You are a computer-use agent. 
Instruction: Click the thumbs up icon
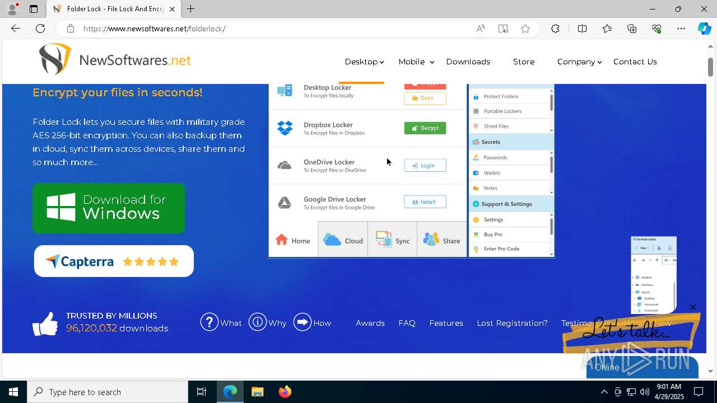tap(45, 324)
